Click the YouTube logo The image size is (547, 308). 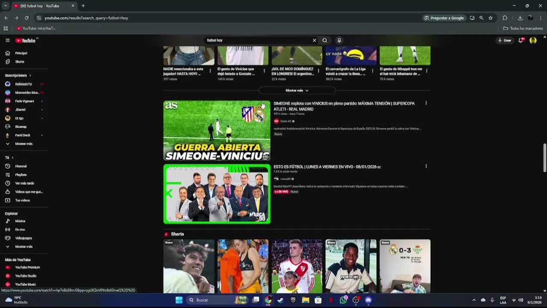click(x=26, y=41)
